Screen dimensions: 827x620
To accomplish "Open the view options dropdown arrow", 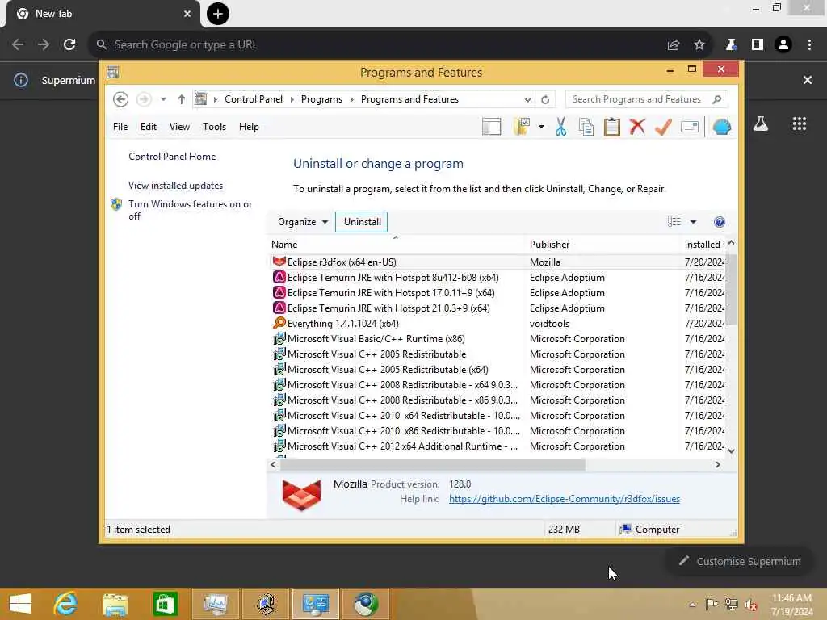I will pos(693,222).
